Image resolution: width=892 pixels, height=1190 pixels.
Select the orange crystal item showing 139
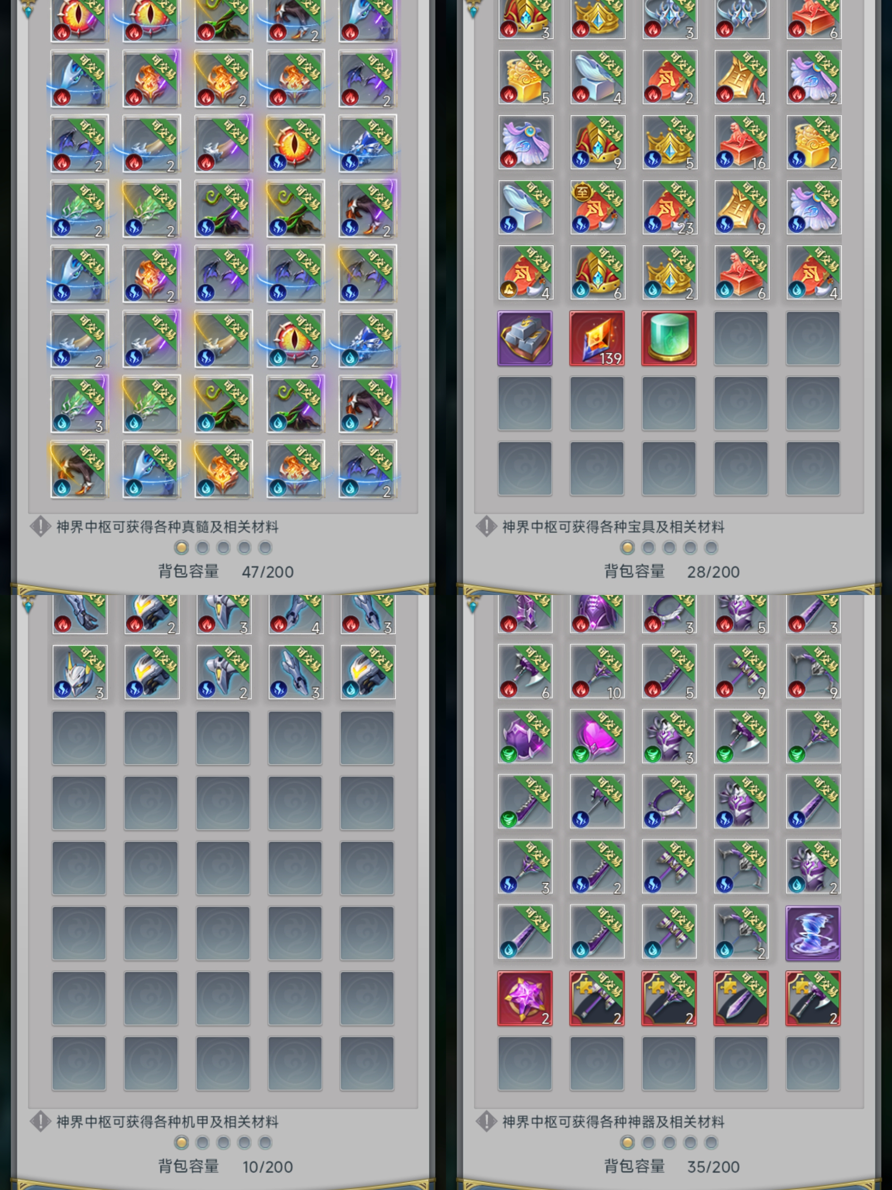597,338
